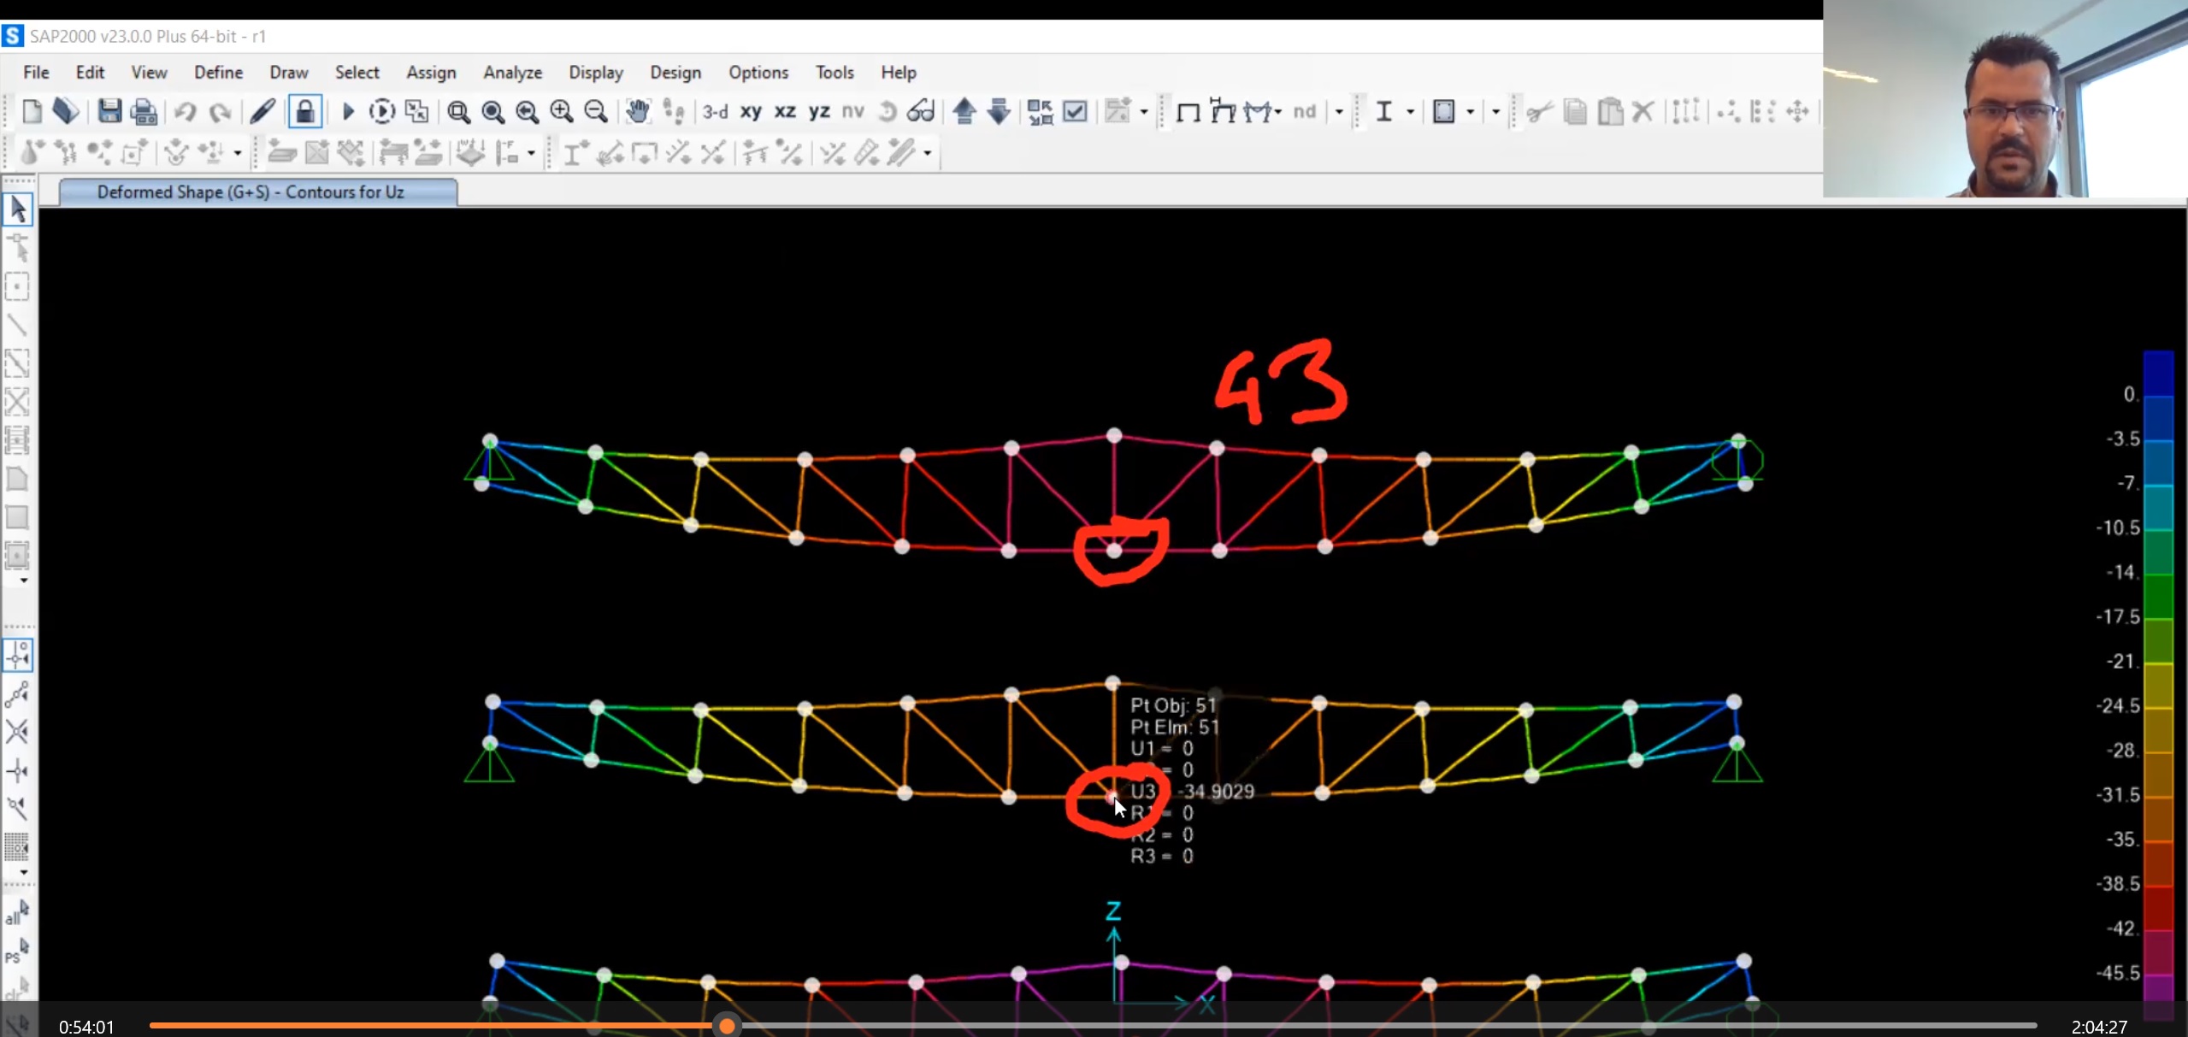
Task: Show Undeformed Shape frame icon
Action: pyautogui.click(x=1188, y=112)
